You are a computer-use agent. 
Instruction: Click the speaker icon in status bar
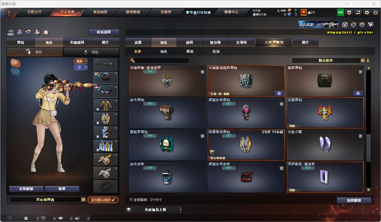point(77,218)
